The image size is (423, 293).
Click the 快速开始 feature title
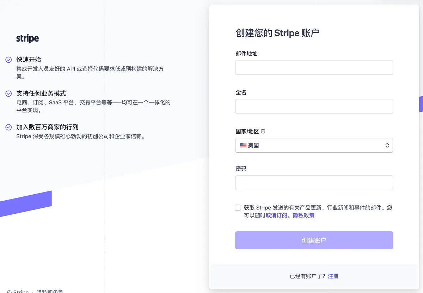pyautogui.click(x=29, y=60)
